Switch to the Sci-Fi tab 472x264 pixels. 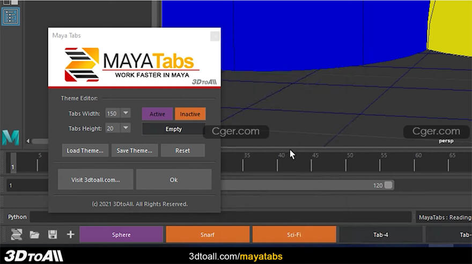pos(294,235)
